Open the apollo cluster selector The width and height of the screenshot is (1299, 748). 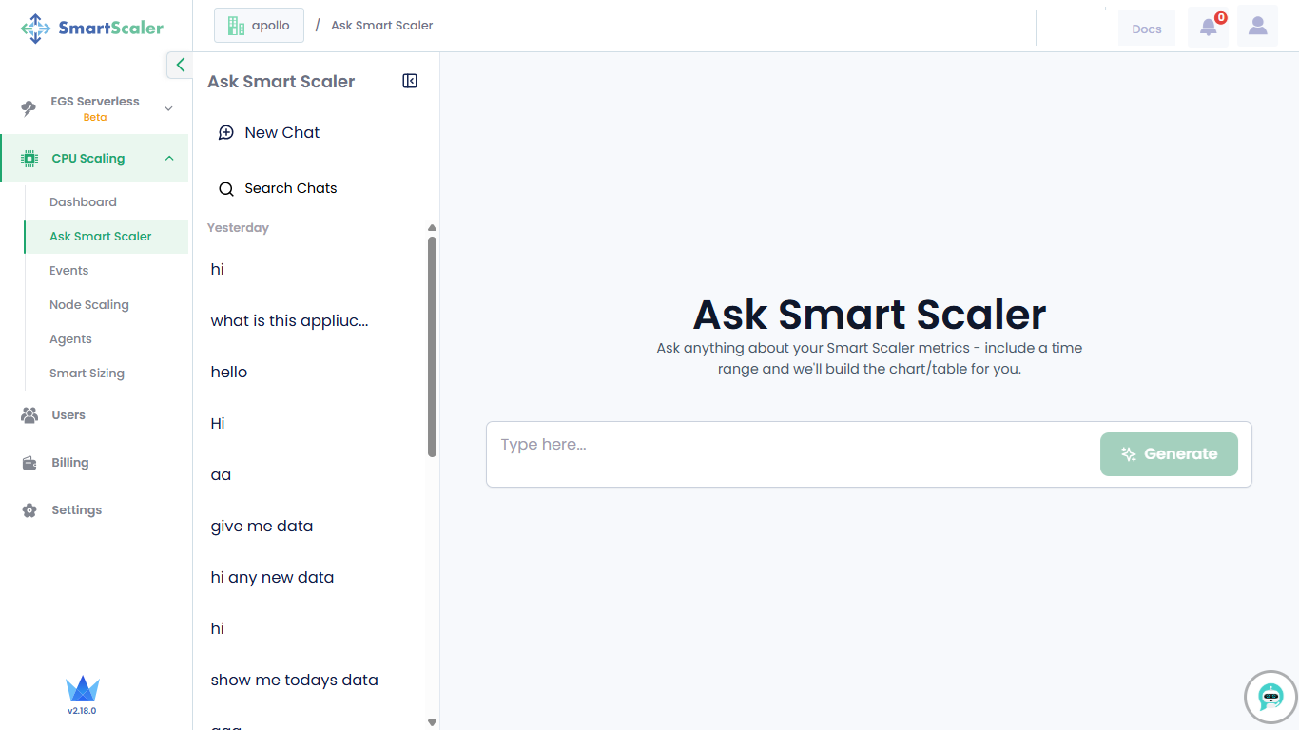[x=259, y=26]
